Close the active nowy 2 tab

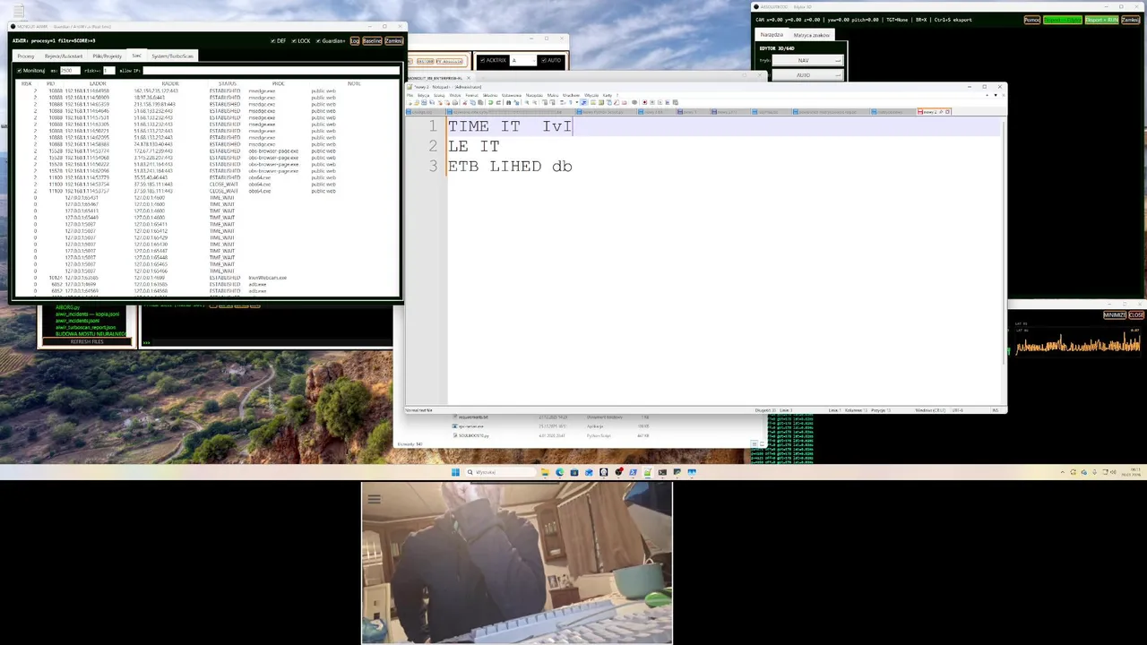[948, 112]
